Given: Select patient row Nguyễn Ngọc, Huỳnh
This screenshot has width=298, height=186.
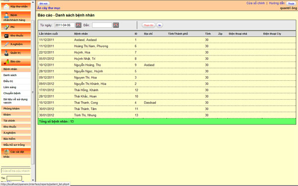Looking at the screenshot, I should pos(167,71).
